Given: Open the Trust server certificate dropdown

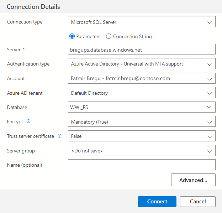Looking at the screenshot, I should pos(141,136).
